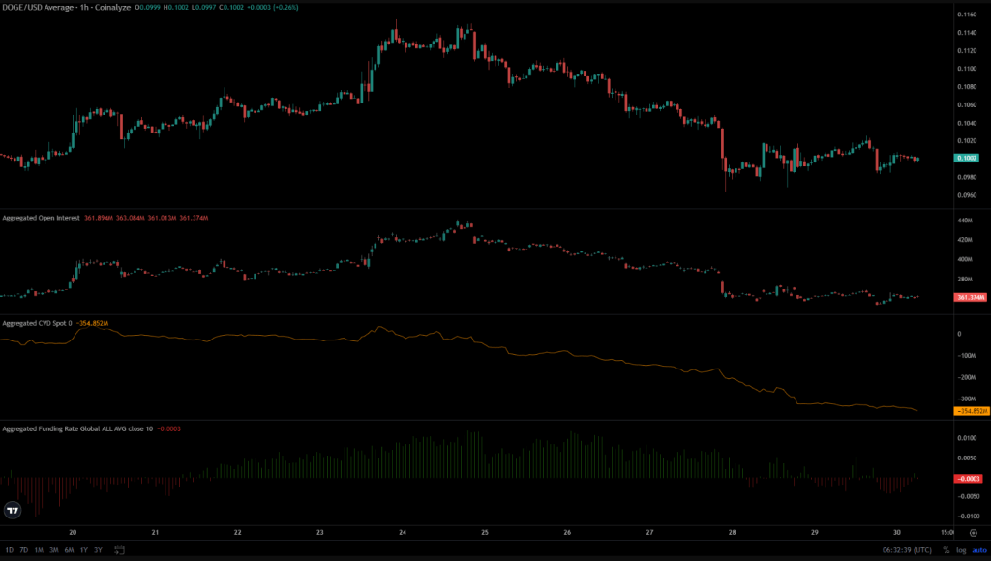Open chart settings gear beside time axis

click(974, 533)
